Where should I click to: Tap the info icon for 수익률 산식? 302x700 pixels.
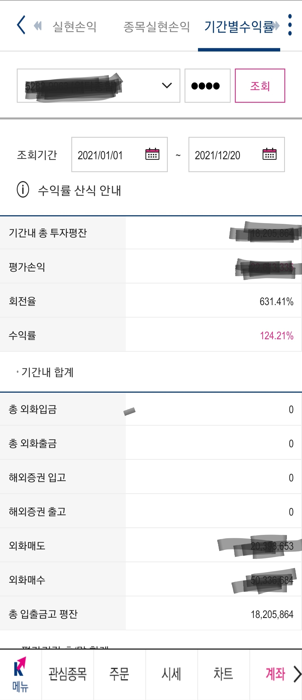(x=23, y=189)
